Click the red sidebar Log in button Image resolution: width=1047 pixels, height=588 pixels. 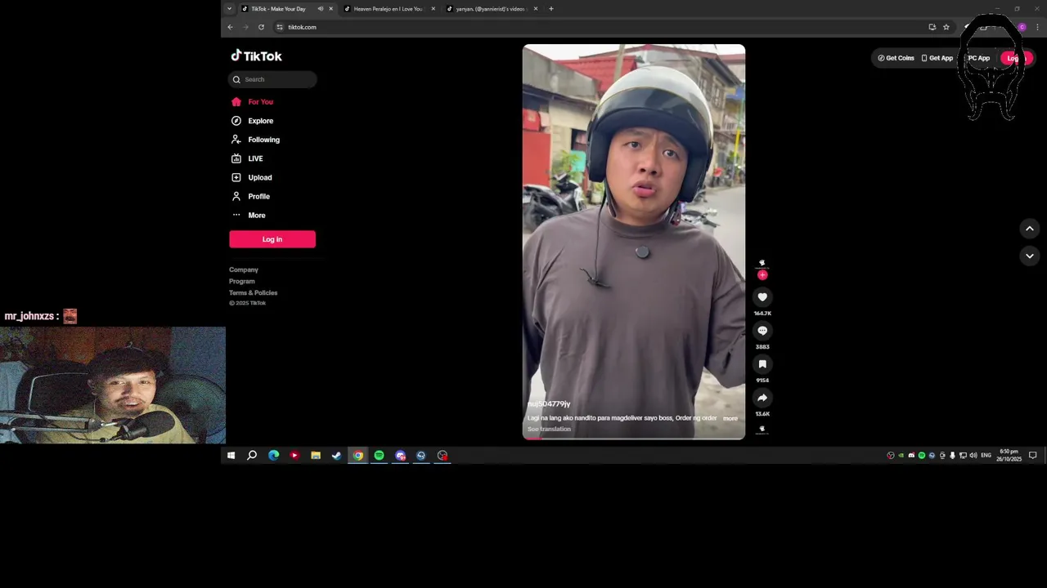(272, 239)
